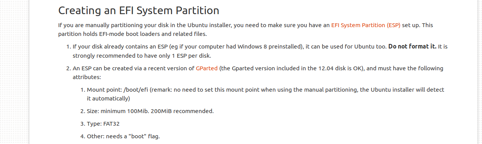Follow the GParted link
The height and width of the screenshot is (144, 482).
coord(207,68)
